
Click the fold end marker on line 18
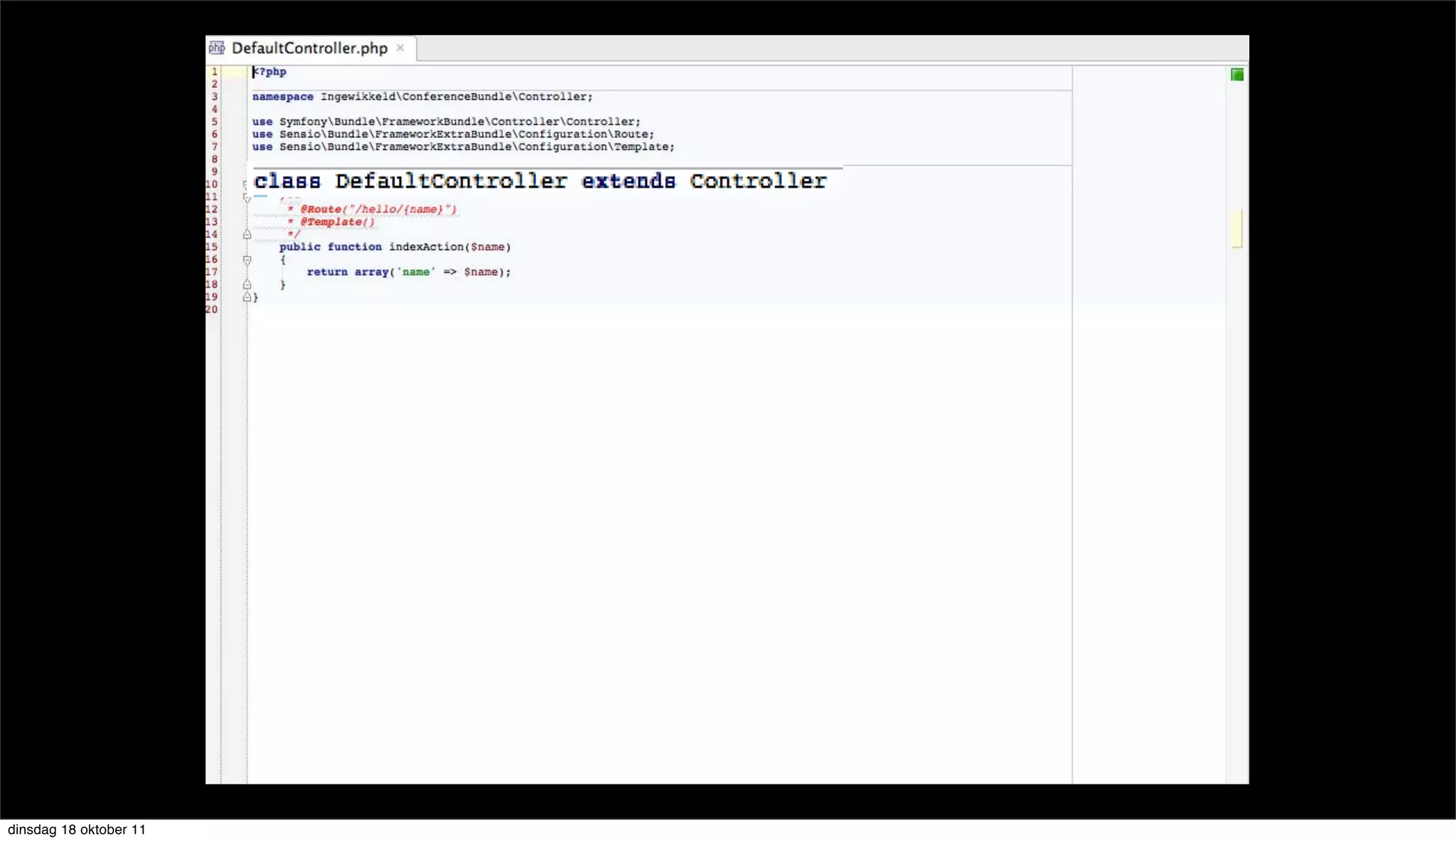click(x=247, y=284)
